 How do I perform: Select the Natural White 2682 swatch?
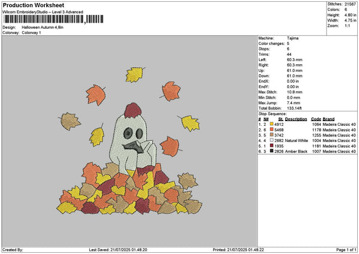click(273, 140)
